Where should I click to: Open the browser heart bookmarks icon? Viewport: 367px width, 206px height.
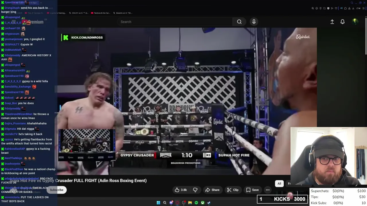click(336, 8)
